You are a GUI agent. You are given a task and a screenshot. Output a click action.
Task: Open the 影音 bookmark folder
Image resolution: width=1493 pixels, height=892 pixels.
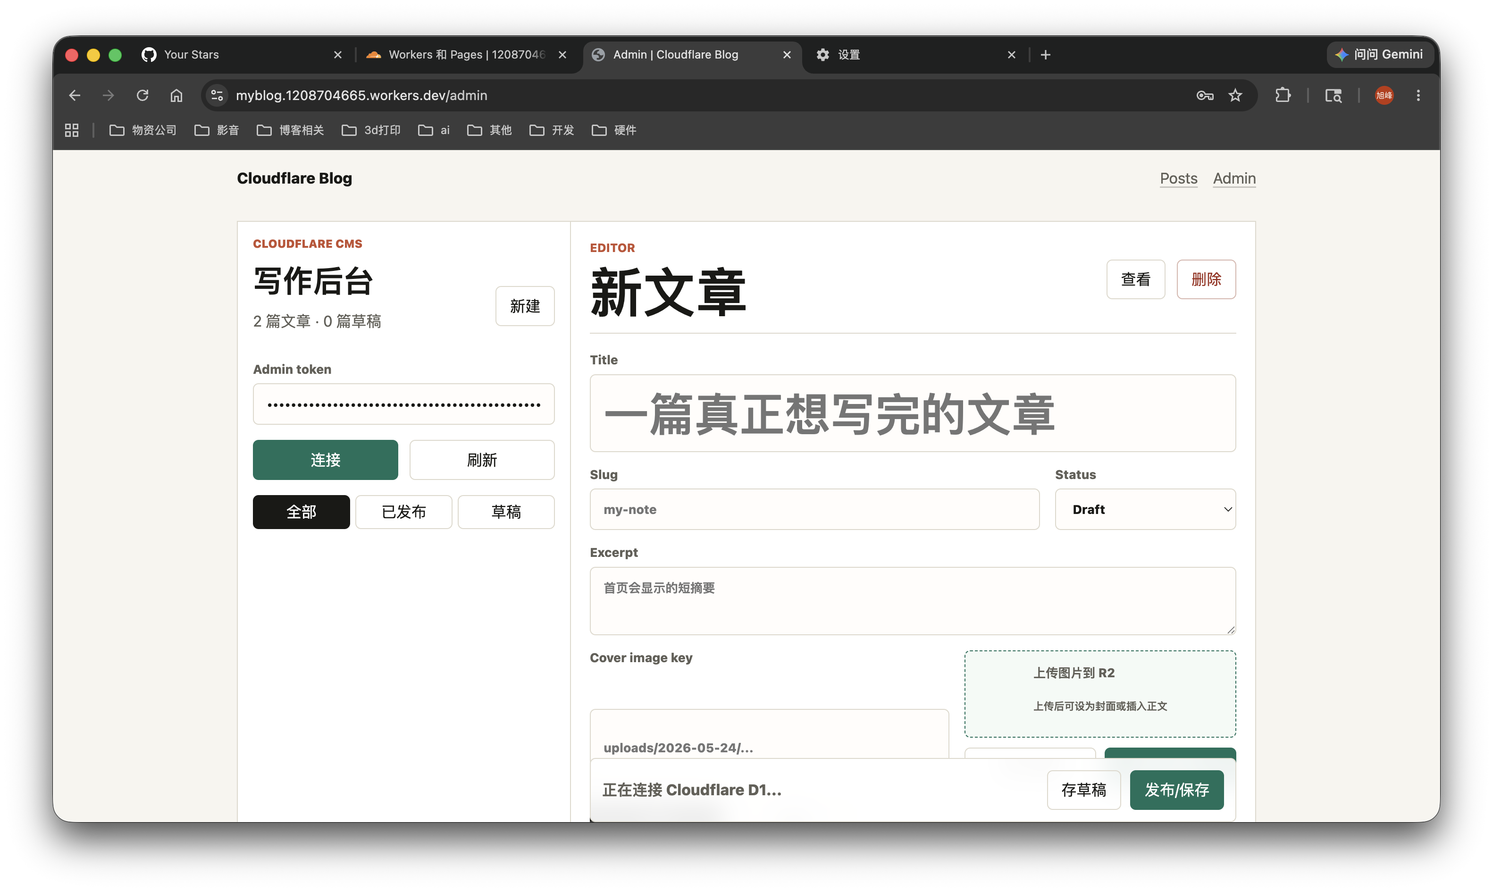217,130
